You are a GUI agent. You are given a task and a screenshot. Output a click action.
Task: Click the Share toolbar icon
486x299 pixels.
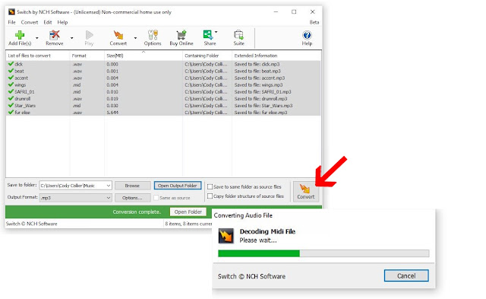pyautogui.click(x=207, y=35)
